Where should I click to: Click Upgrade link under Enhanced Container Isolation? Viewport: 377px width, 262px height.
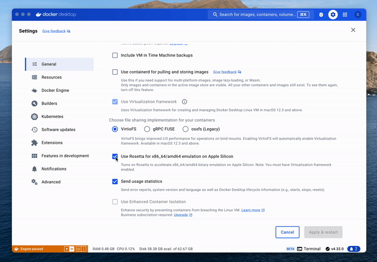pyautogui.click(x=183, y=215)
